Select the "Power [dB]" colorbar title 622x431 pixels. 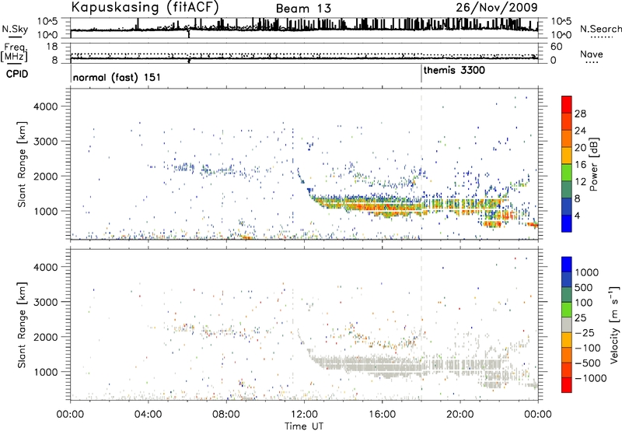coord(593,164)
